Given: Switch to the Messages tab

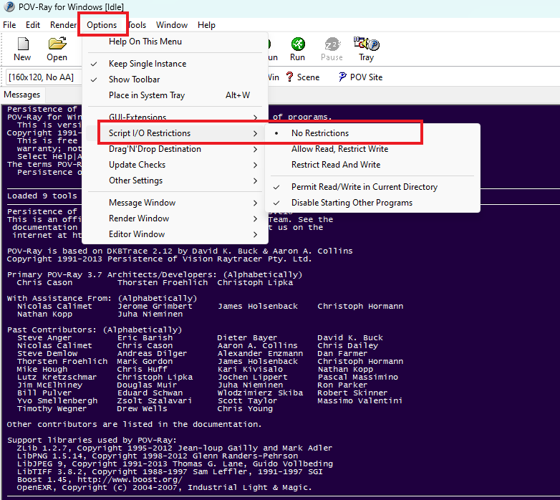Looking at the screenshot, I should 22,95.
